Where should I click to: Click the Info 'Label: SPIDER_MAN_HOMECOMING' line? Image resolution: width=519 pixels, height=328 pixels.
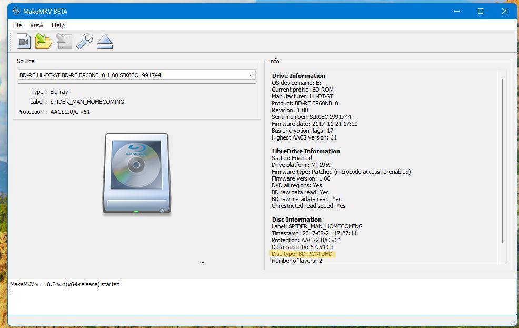[x=317, y=226]
